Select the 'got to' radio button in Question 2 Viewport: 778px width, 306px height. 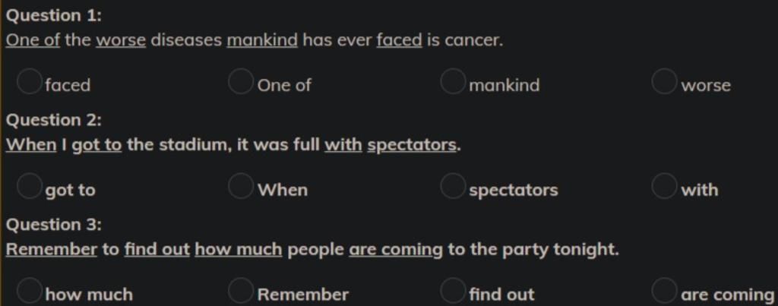(29, 186)
